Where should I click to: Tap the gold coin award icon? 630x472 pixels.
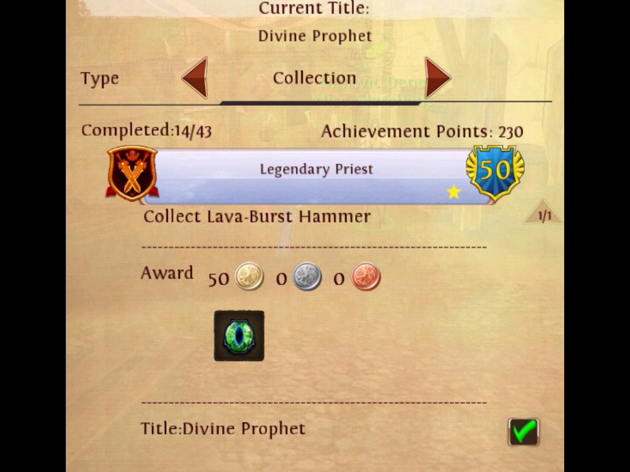coord(249,276)
